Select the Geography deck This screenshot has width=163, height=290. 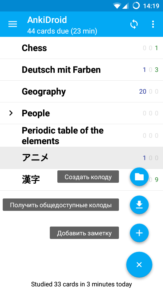(x=81, y=92)
